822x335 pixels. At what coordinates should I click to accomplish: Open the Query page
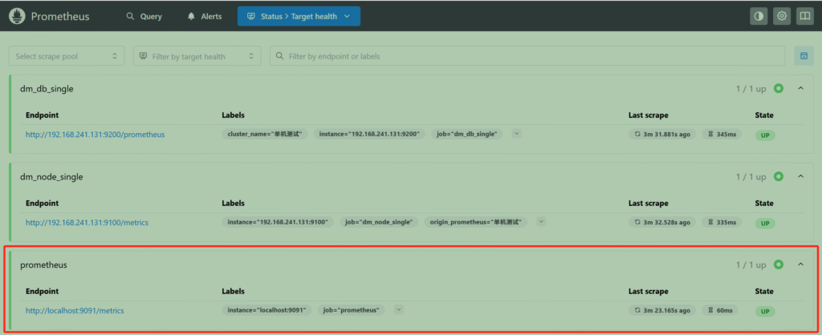[144, 16]
